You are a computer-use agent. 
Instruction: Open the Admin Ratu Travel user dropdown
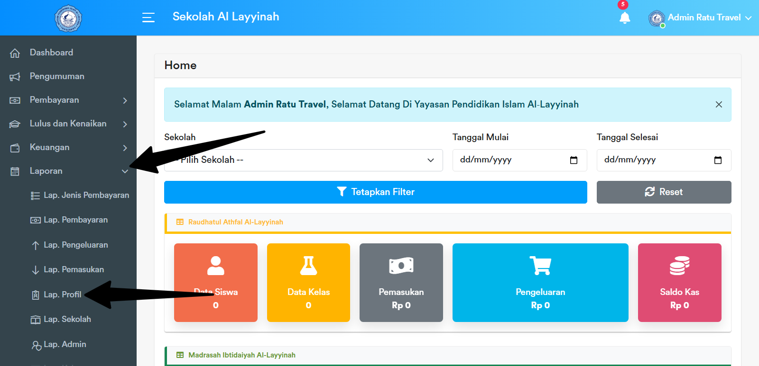(700, 18)
